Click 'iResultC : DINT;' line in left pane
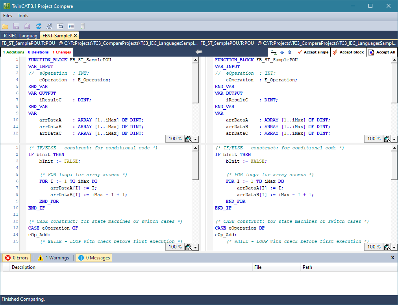The image size is (398, 305). 65,100
